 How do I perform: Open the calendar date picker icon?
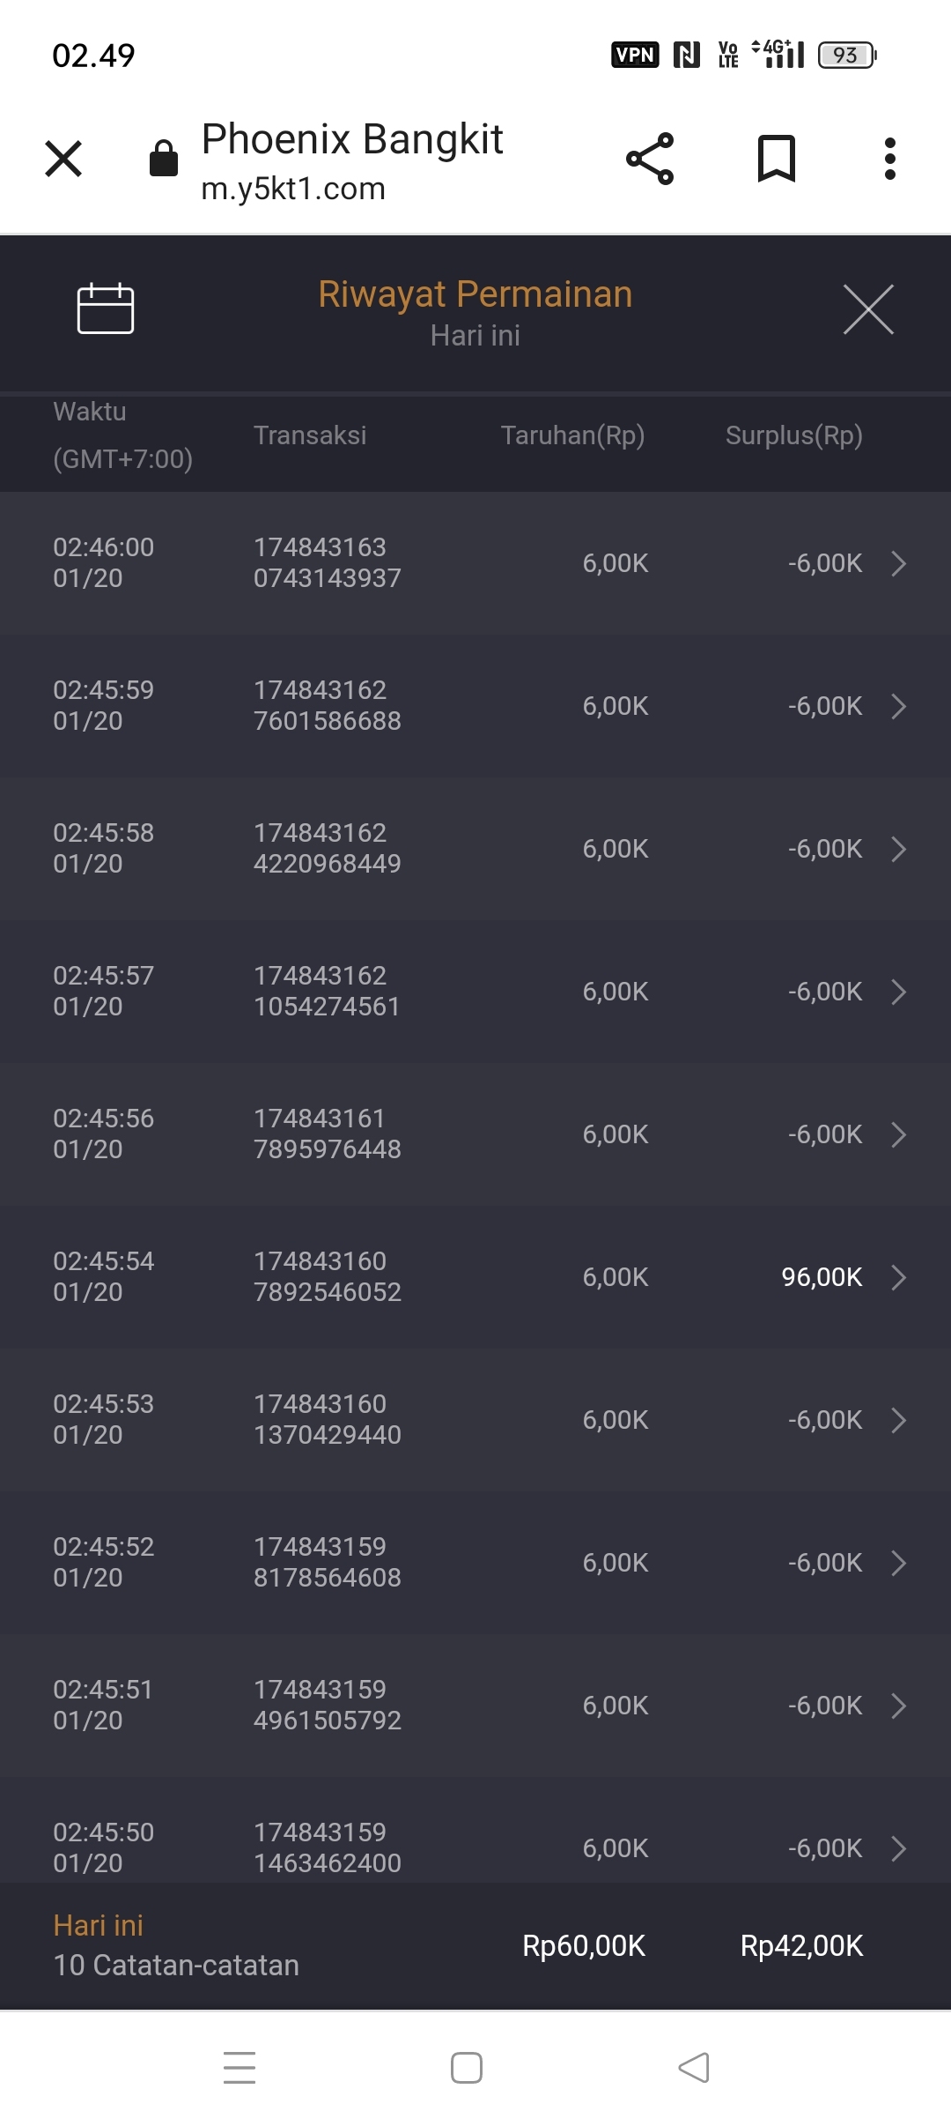coord(105,309)
